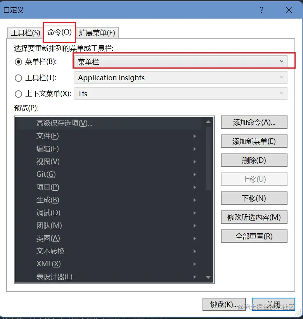Open the Tfs context menu dropdown
Screen dimensions: 303x319
181,93
